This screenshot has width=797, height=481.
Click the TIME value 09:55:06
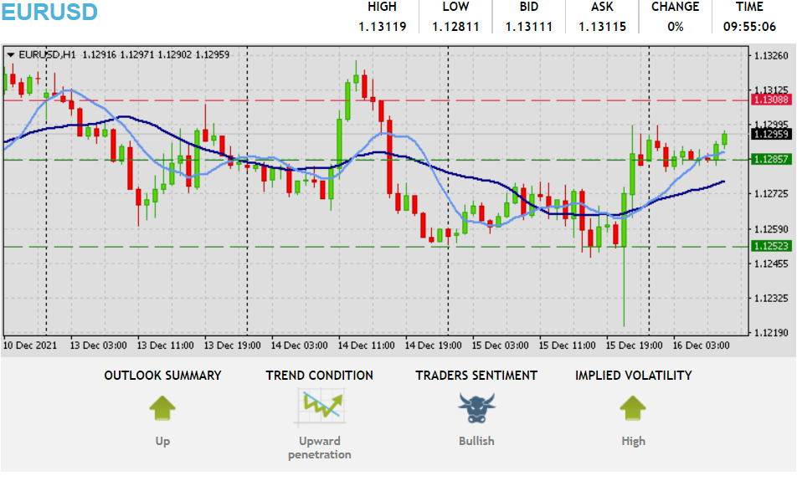pyautogui.click(x=749, y=27)
